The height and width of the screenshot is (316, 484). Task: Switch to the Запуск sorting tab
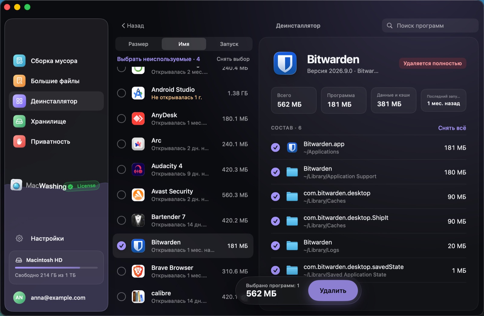[229, 44]
